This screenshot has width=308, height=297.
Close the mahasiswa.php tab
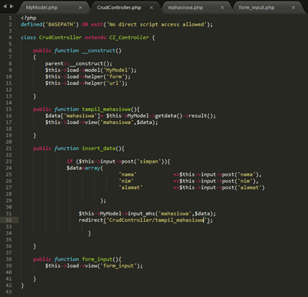point(222,7)
